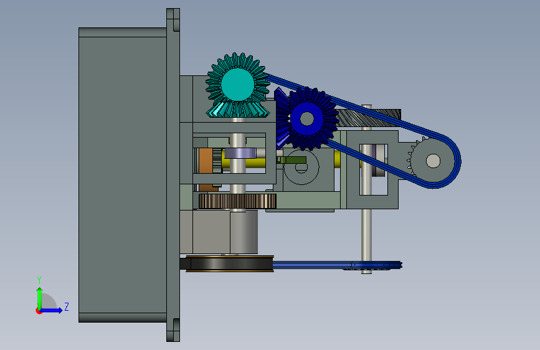Select the brass spur gear
The width and height of the screenshot is (540, 350).
(238, 201)
